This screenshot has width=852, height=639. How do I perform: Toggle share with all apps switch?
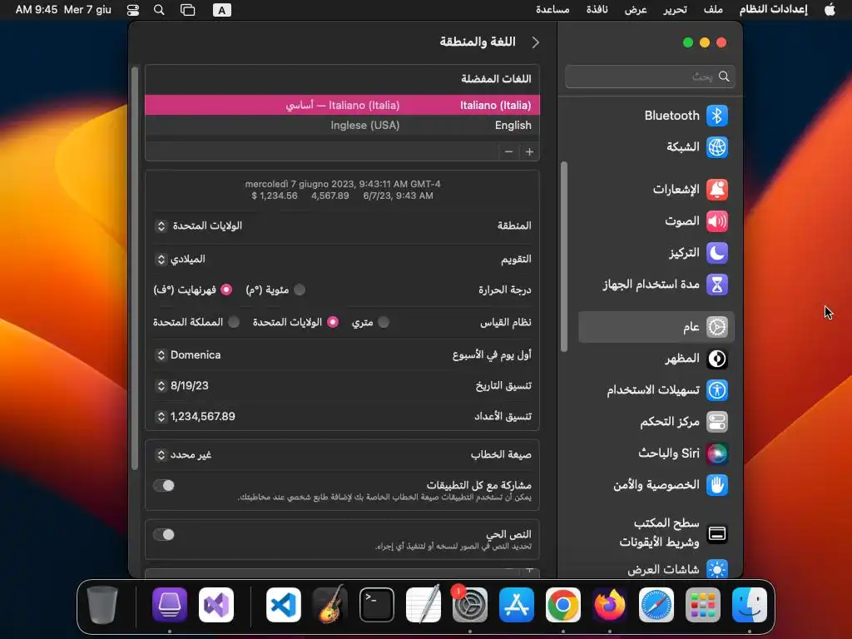164,485
